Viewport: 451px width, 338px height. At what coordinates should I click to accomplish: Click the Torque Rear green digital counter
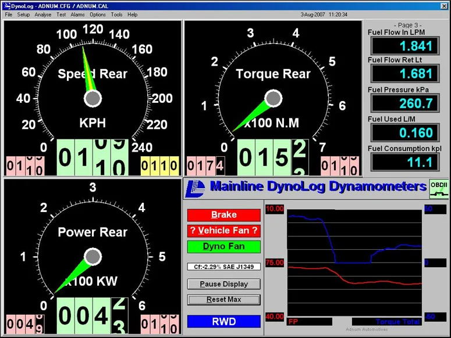[274, 157]
